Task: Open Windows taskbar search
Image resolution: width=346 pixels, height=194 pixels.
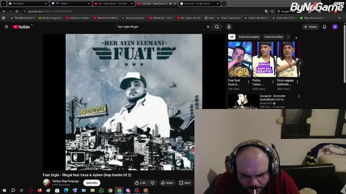Action: 13,190
